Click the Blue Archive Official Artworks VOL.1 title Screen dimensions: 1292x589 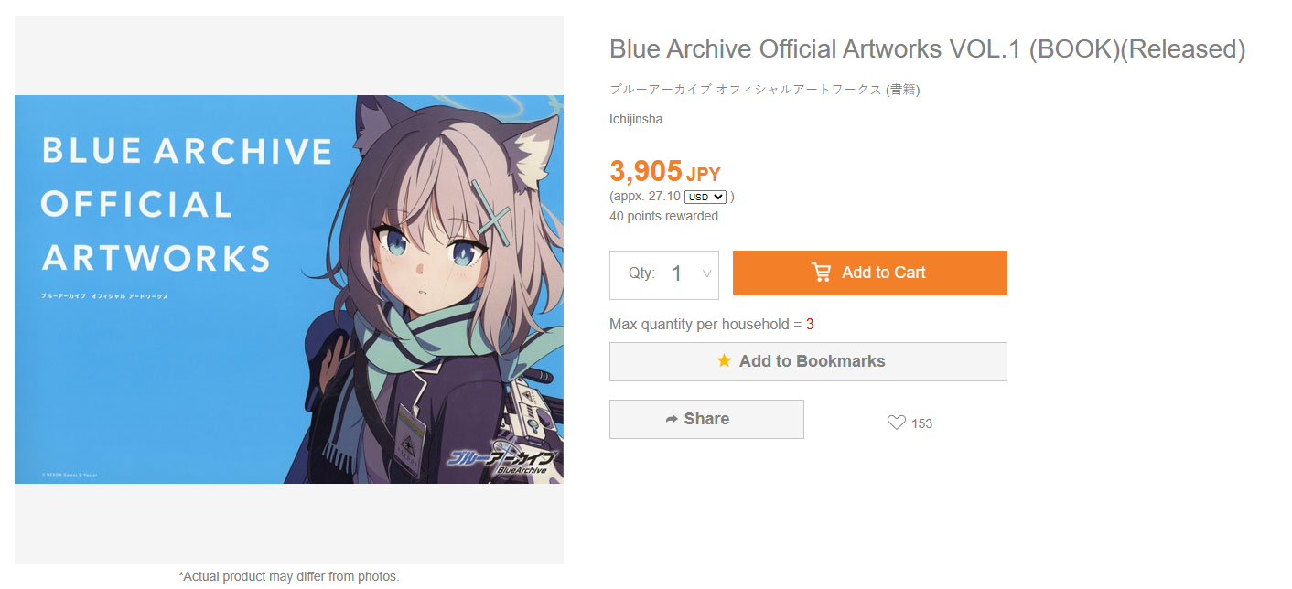pyautogui.click(x=927, y=49)
